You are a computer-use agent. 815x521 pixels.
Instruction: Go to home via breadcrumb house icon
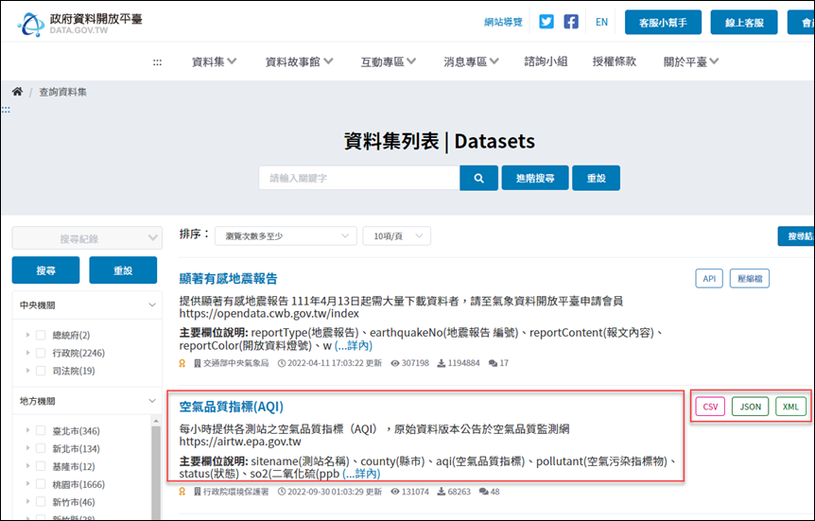[x=17, y=92]
